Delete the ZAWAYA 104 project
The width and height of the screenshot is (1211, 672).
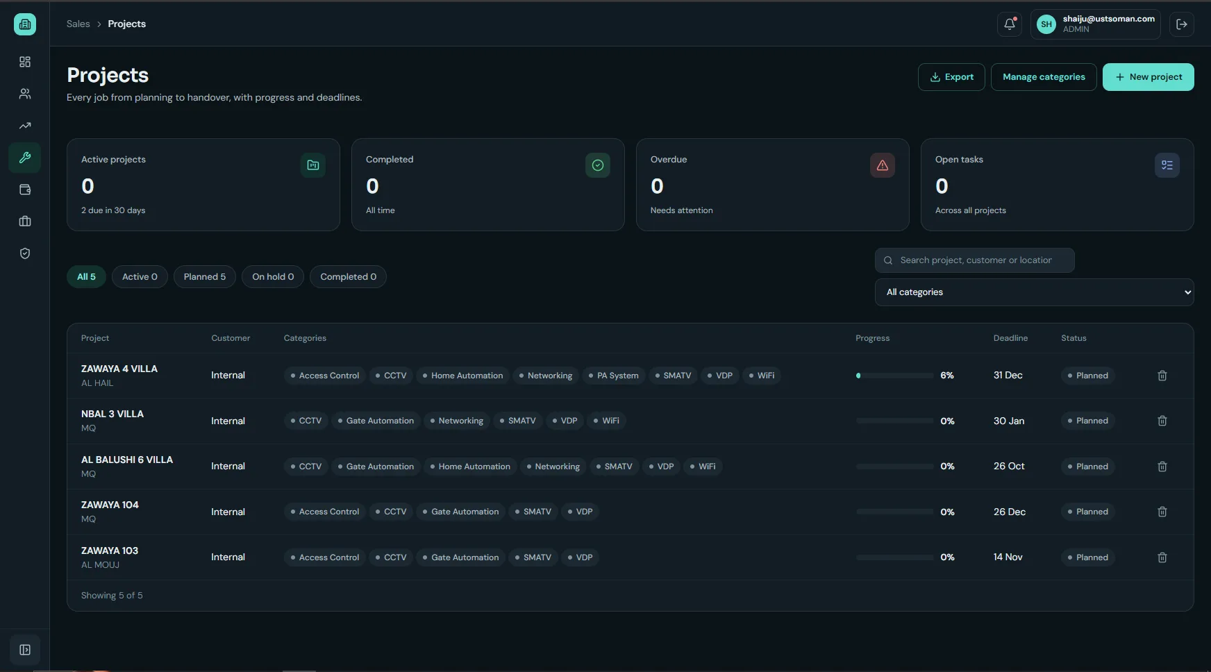tap(1162, 512)
